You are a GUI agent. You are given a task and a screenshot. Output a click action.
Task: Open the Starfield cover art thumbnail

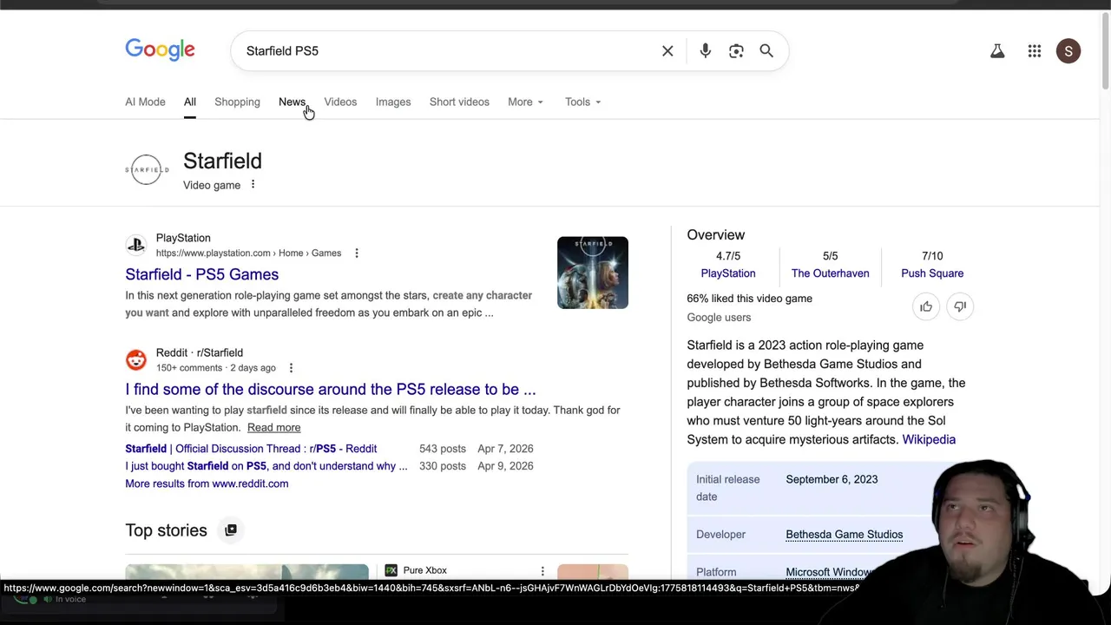[x=593, y=273]
